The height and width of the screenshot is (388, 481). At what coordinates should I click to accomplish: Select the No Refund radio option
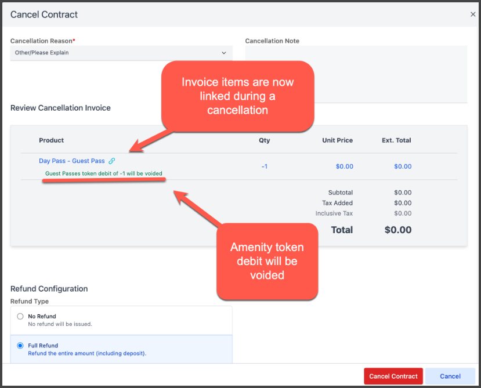click(20, 317)
